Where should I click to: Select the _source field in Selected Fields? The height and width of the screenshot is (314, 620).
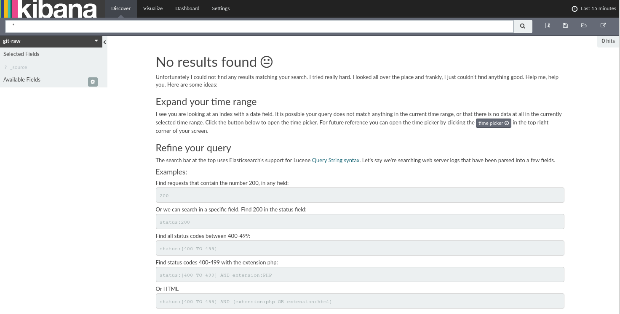click(x=19, y=67)
